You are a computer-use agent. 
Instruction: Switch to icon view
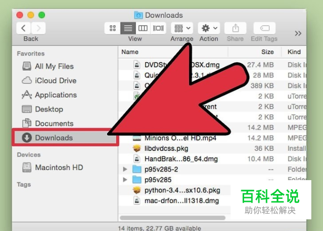point(112,28)
